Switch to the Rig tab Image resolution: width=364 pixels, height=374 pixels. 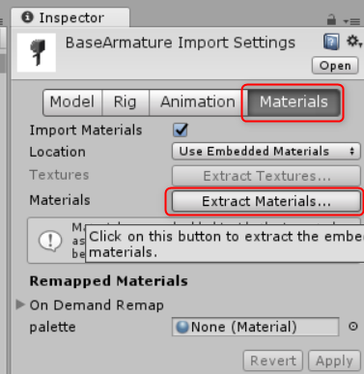pyautogui.click(x=126, y=102)
